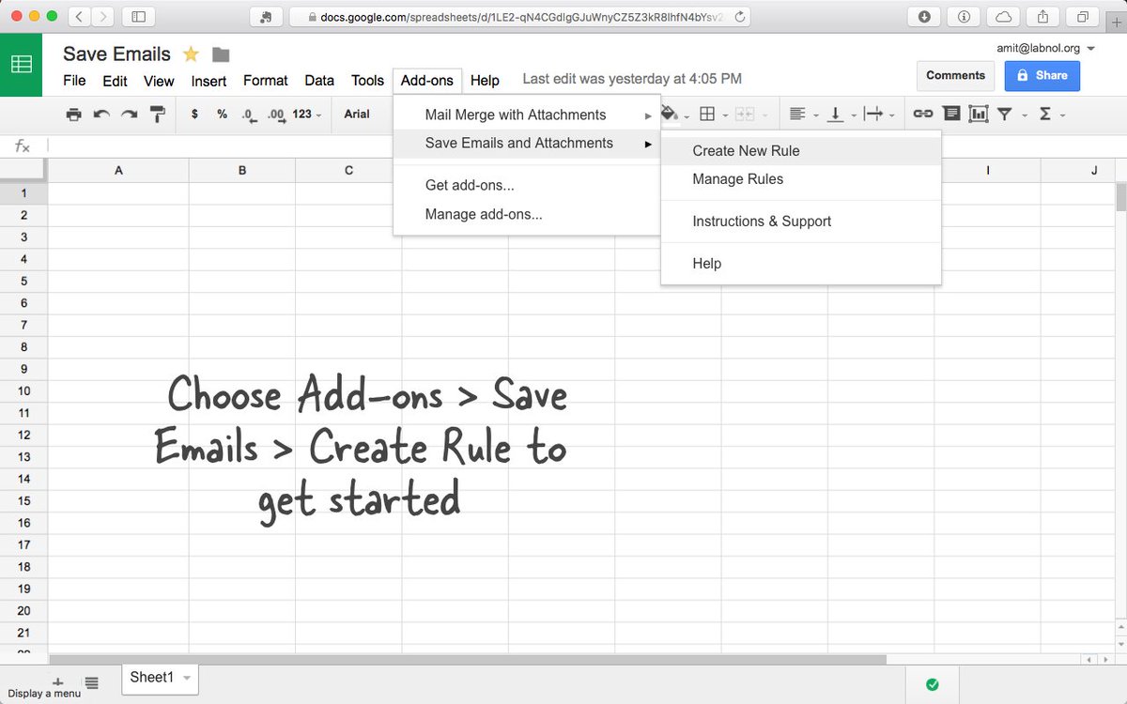The height and width of the screenshot is (704, 1127).
Task: Create a filter
Action: [1006, 113]
